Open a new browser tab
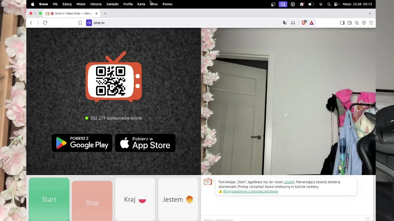Viewport: 394px width, 221px height. click(105, 14)
